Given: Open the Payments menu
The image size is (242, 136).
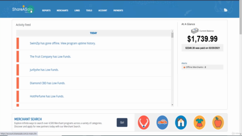Looking at the screenshot, I should pyautogui.click(x=118, y=11).
